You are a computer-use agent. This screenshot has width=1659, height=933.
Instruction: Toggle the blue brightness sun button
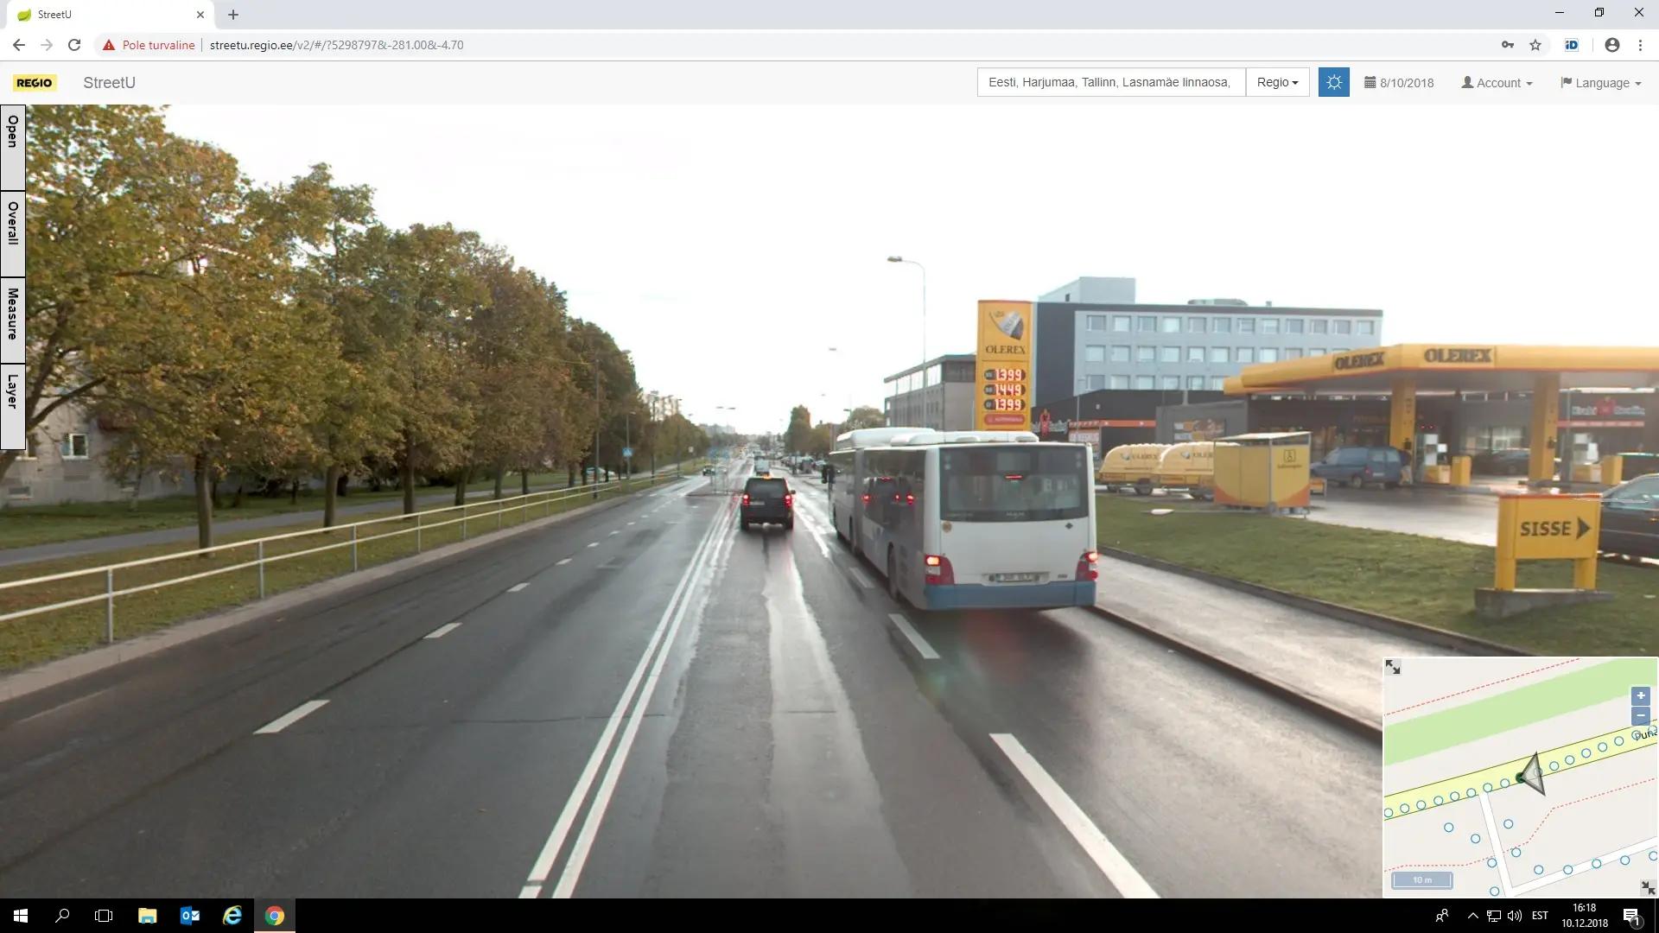(1333, 83)
